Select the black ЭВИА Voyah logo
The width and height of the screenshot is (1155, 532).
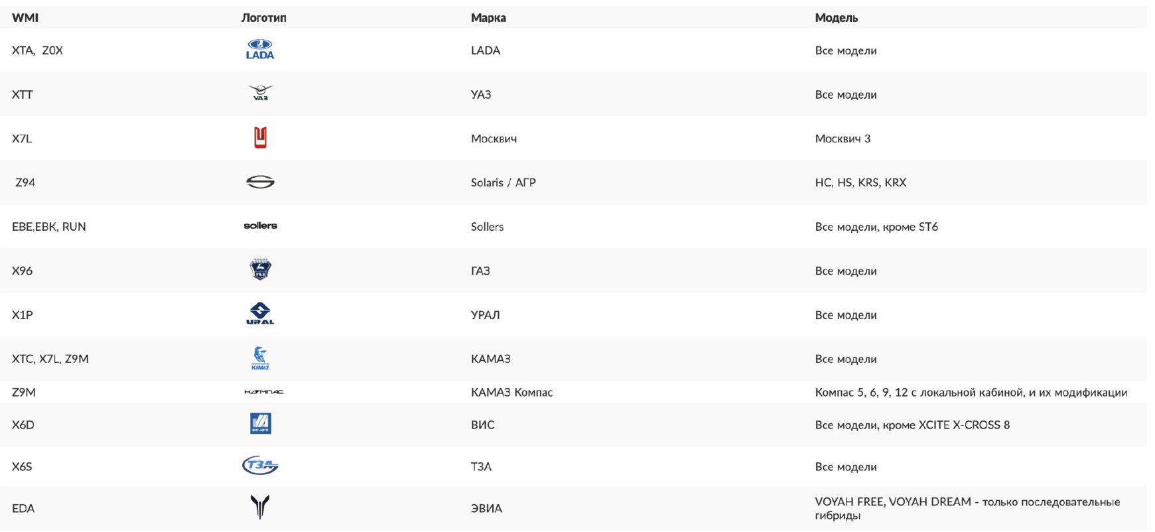coord(260,507)
